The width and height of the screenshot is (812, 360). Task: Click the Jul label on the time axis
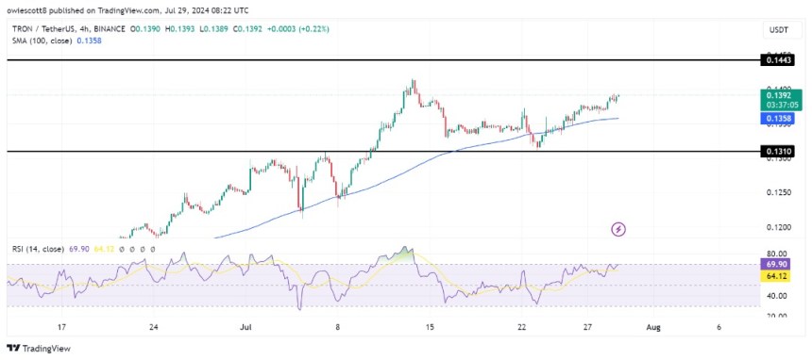245,327
